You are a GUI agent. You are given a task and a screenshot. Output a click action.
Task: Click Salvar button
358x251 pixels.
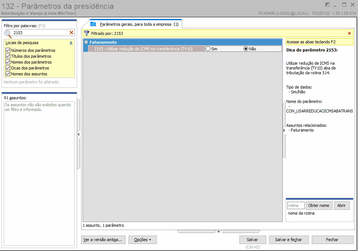click(253, 240)
